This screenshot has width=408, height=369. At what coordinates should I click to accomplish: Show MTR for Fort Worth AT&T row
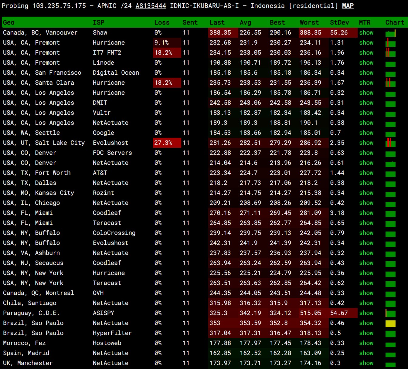[x=366, y=173]
